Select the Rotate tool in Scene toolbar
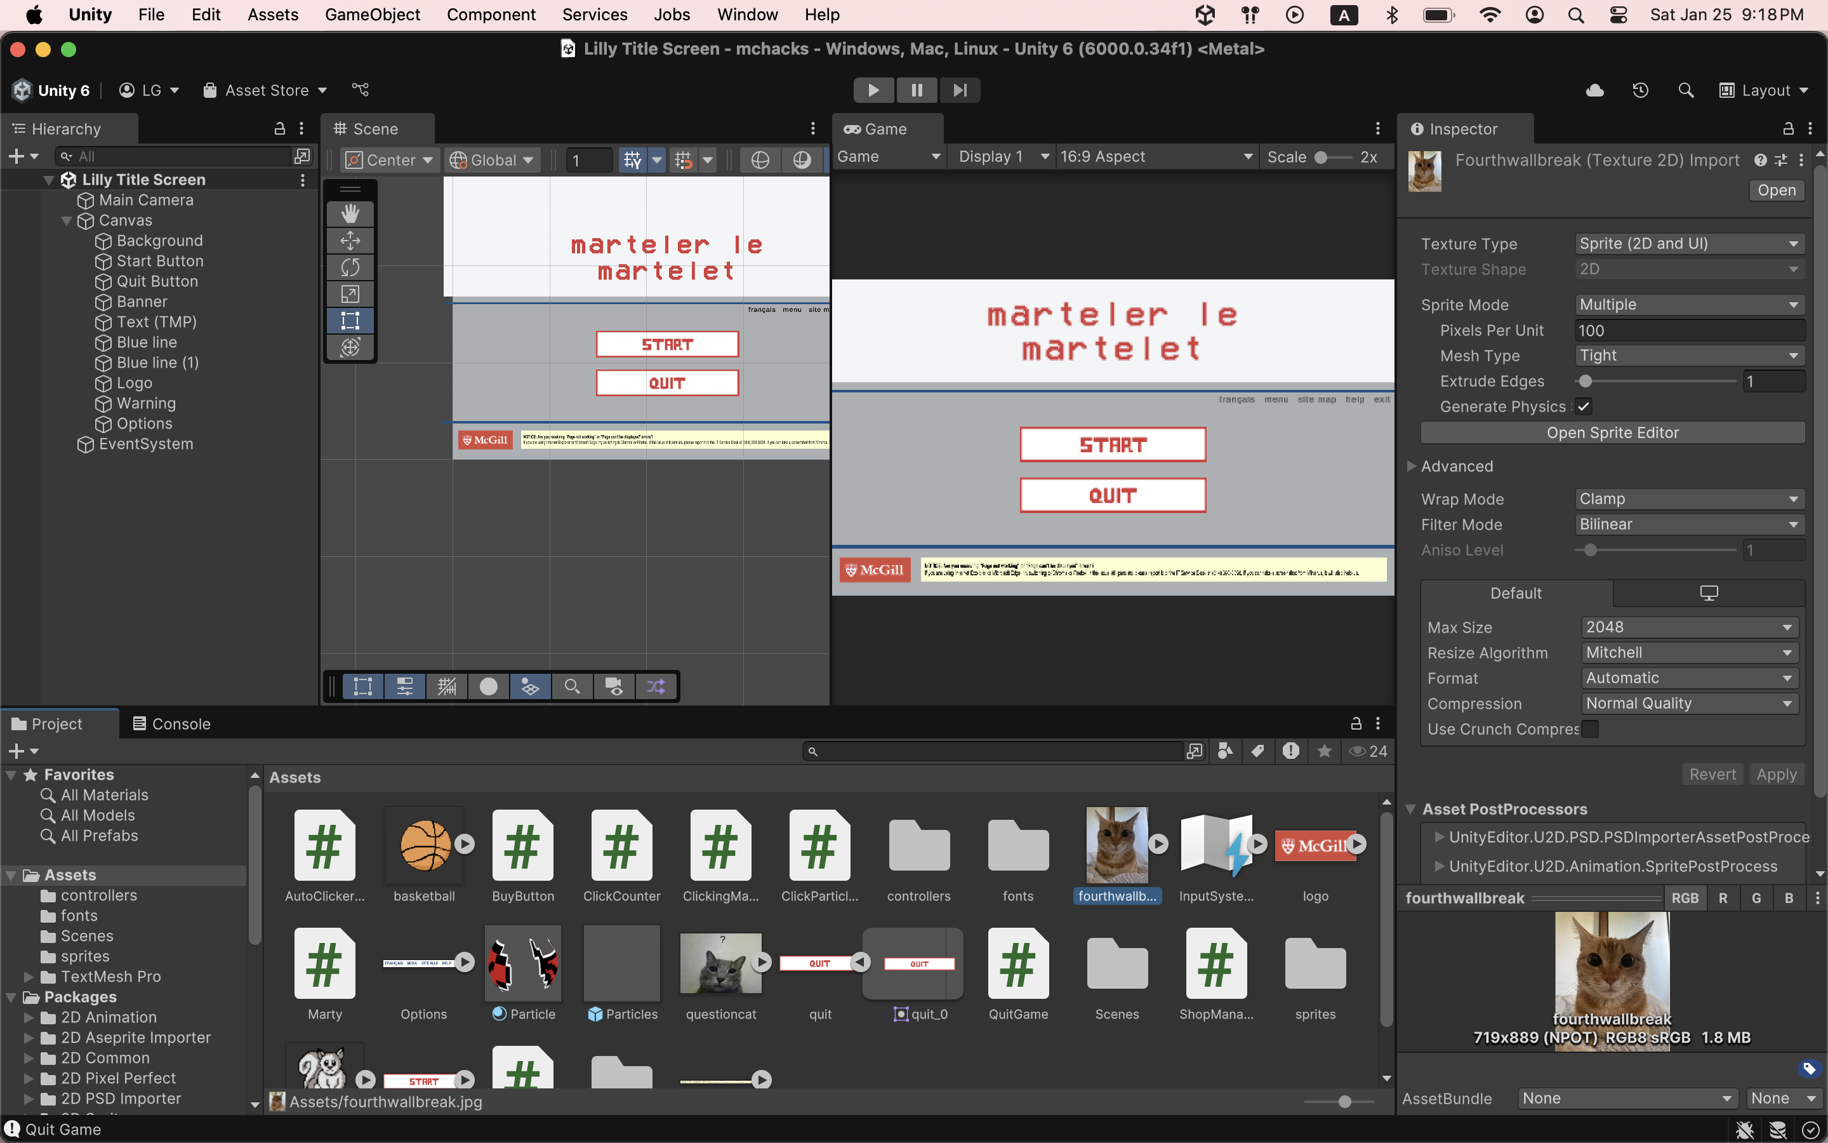1828x1143 pixels. tap(350, 267)
